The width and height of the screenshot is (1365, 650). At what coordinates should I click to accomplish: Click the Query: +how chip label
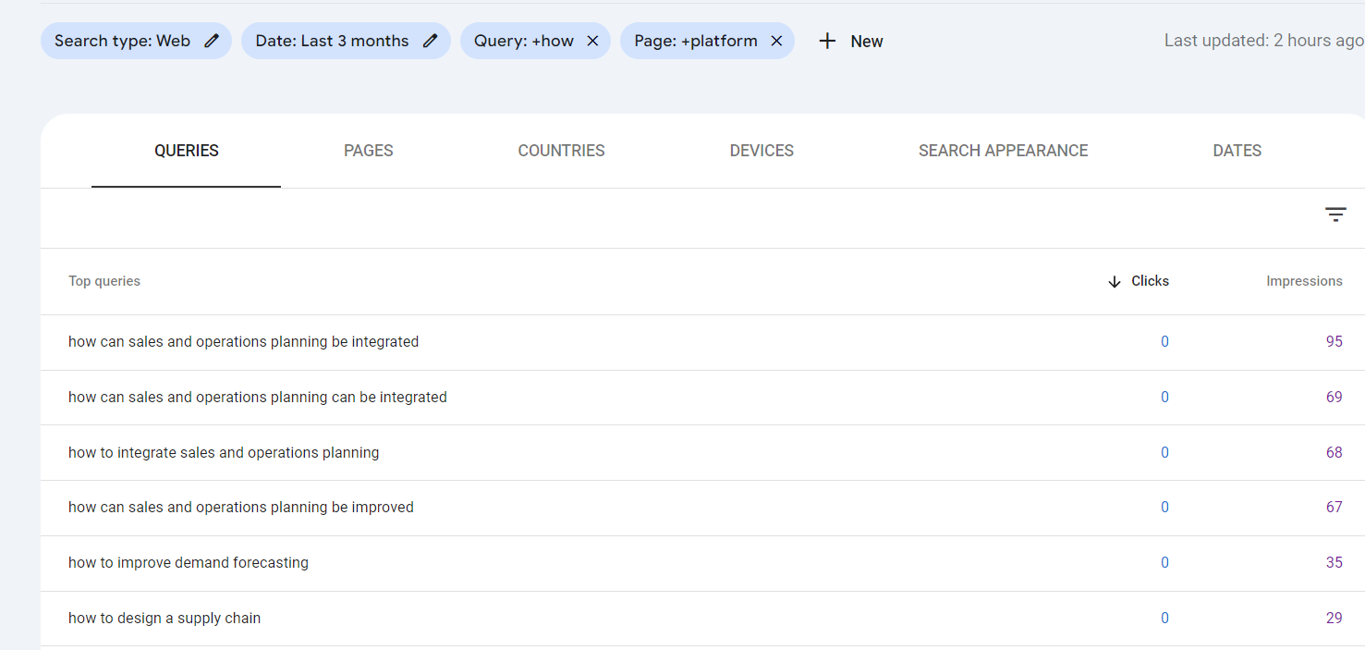pos(524,41)
